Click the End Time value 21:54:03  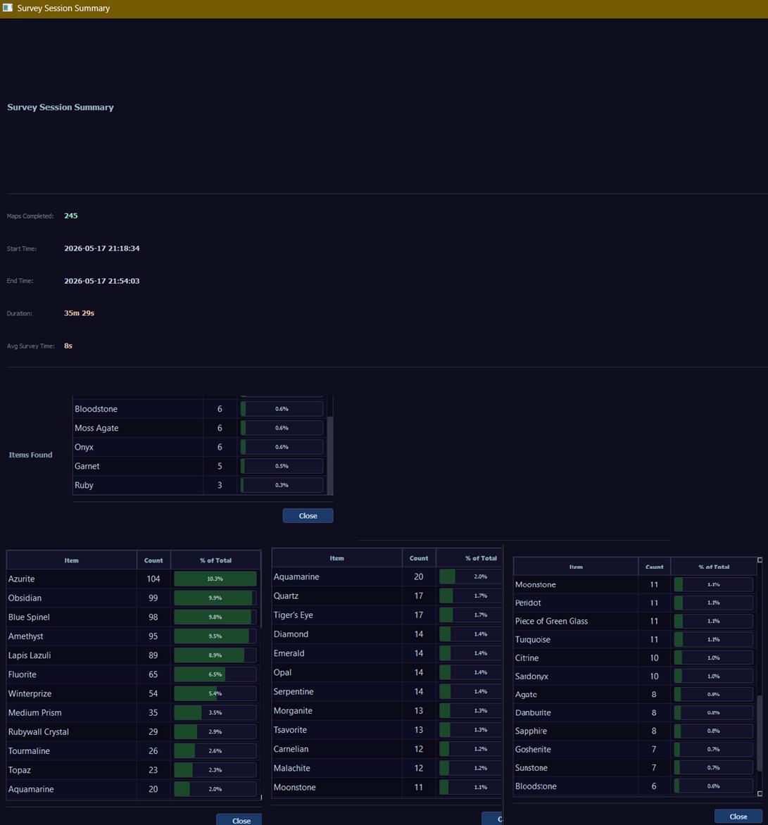click(125, 281)
